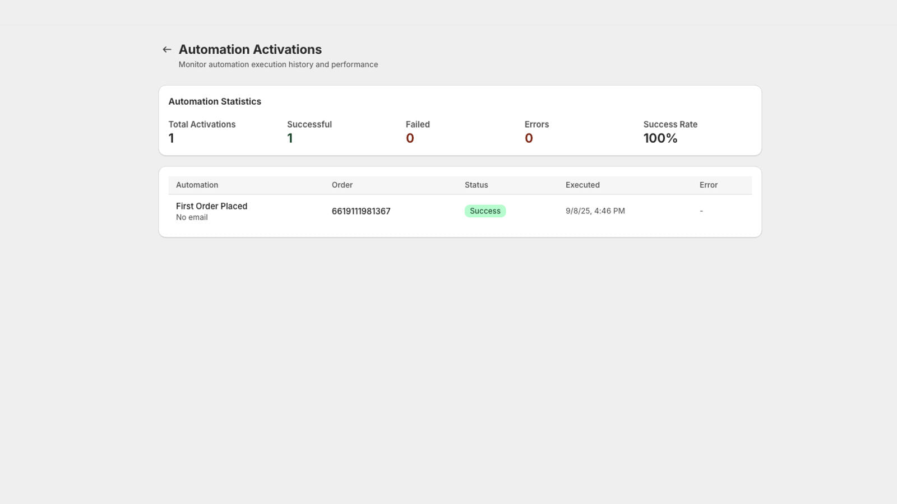This screenshot has width=897, height=504.
Task: Click the monitor execution history subtitle
Action: tap(278, 64)
